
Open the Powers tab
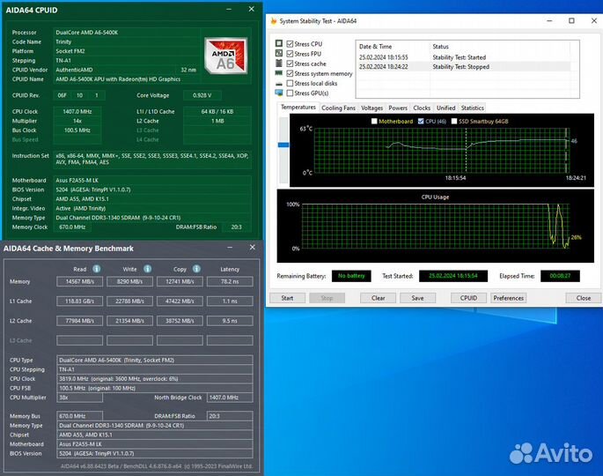coord(398,108)
